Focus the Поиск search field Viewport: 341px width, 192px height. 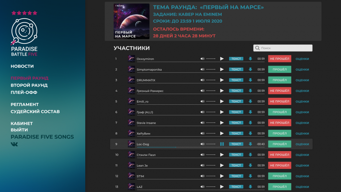(283, 48)
